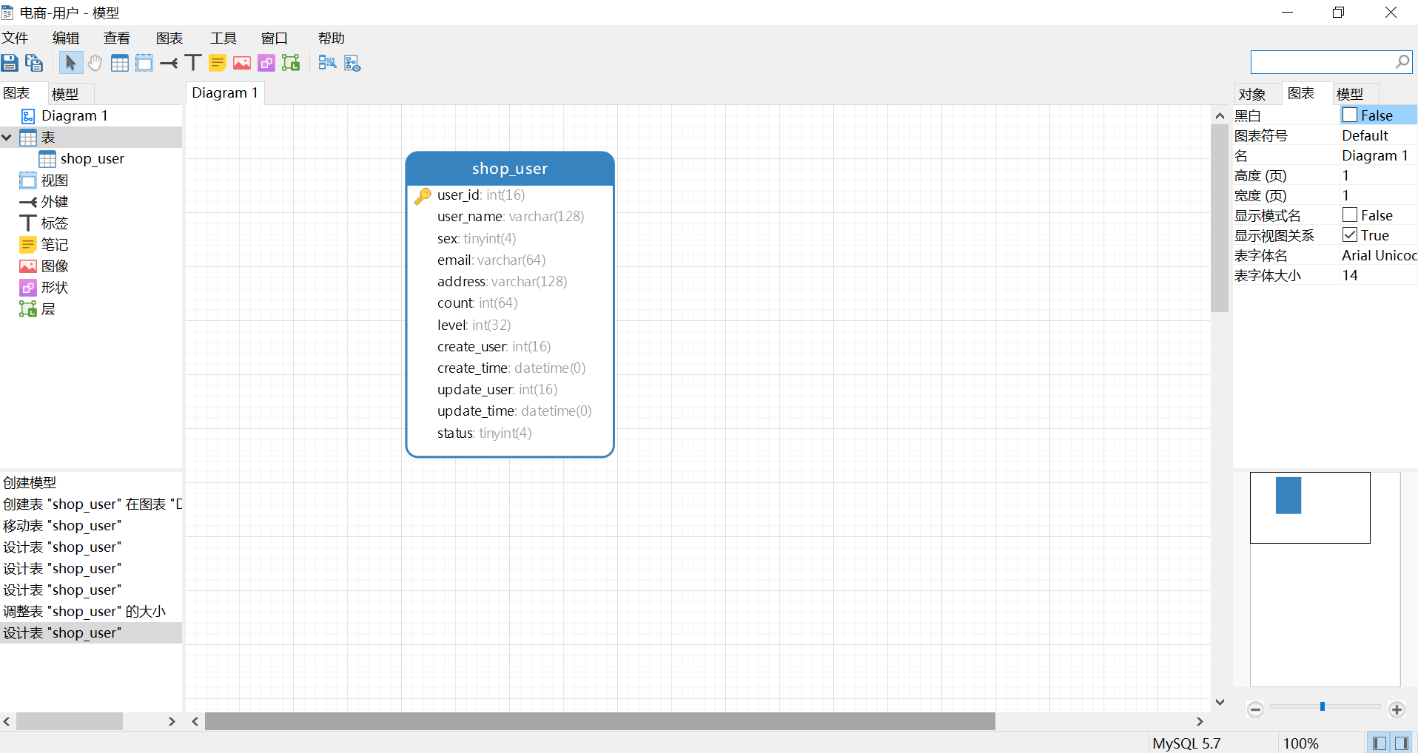Select Diagram 1 in the left tree
The height and width of the screenshot is (753, 1418).
[75, 116]
